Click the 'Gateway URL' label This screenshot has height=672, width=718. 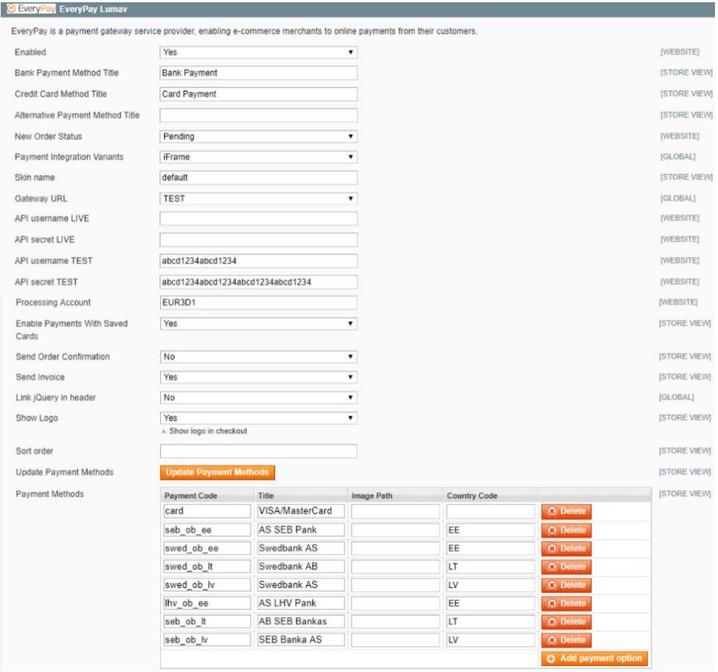40,198
